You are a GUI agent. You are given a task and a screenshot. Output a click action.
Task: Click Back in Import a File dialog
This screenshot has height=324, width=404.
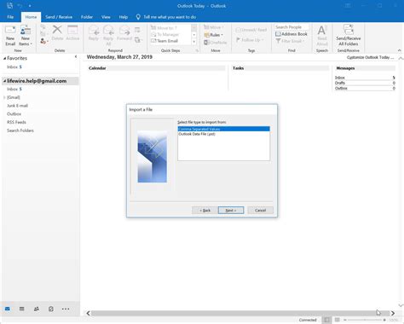(x=205, y=211)
